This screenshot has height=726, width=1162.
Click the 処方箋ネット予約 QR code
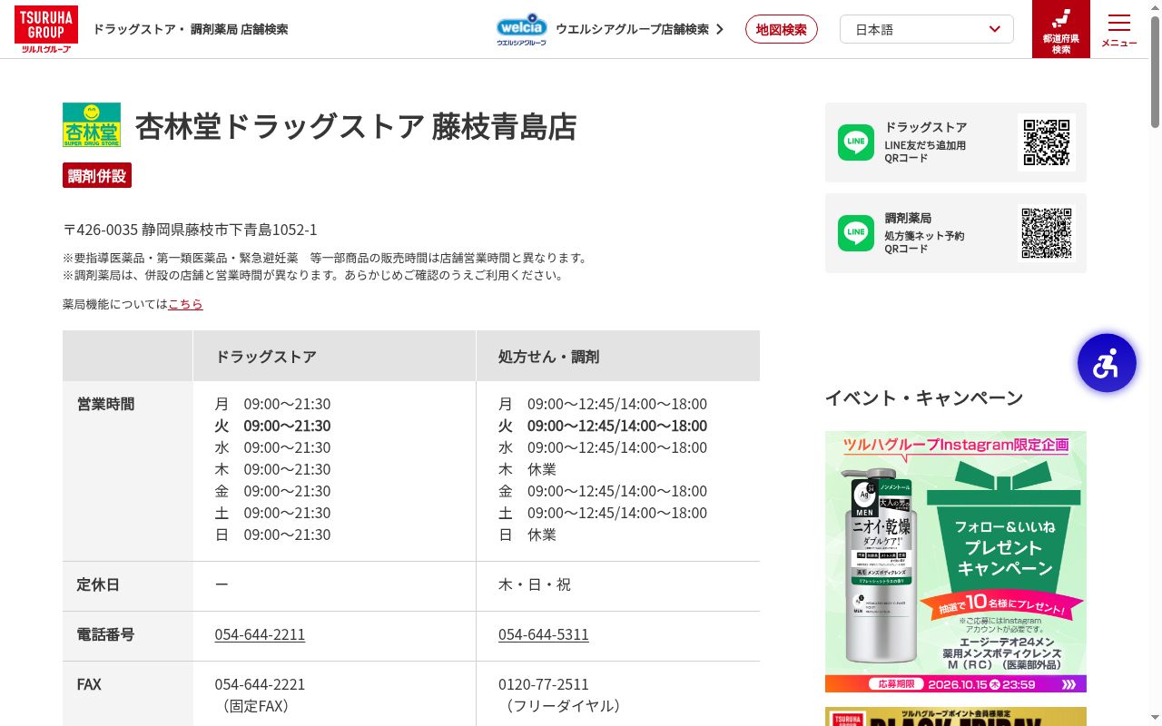[1047, 233]
